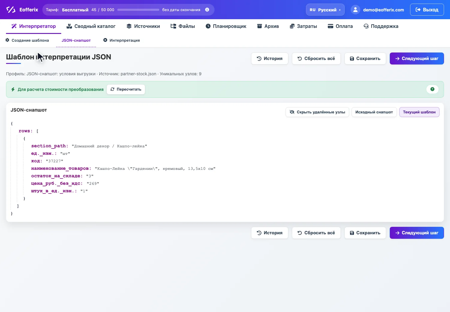
Task: Click the bottom Сохранить button
Action: tap(365, 233)
